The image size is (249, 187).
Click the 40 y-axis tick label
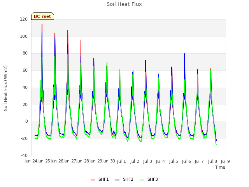[25, 87]
